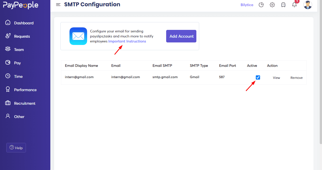Select Other in the sidebar
Viewport: 322px width, 170px height.
point(19,117)
